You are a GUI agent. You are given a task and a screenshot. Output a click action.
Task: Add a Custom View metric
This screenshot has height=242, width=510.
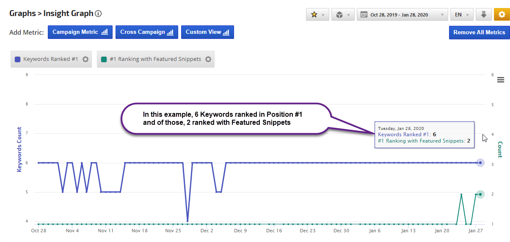click(207, 32)
